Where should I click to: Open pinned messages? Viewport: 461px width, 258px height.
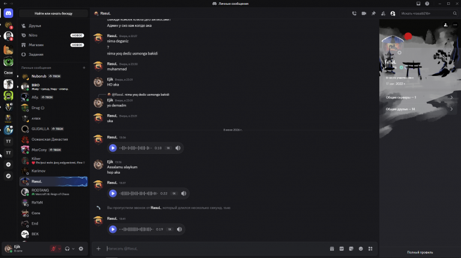[x=373, y=14]
